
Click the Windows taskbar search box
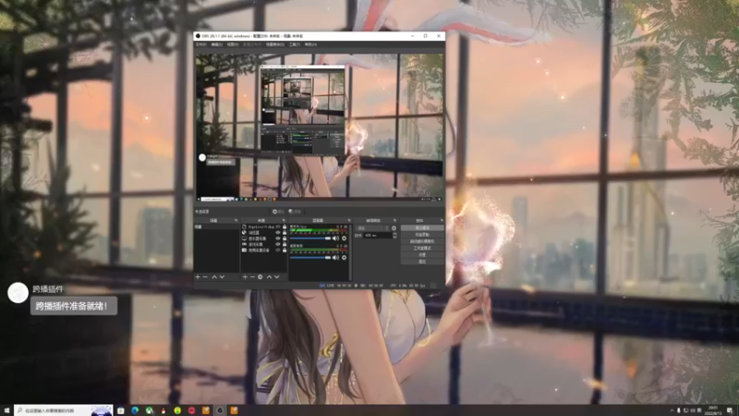(x=63, y=410)
